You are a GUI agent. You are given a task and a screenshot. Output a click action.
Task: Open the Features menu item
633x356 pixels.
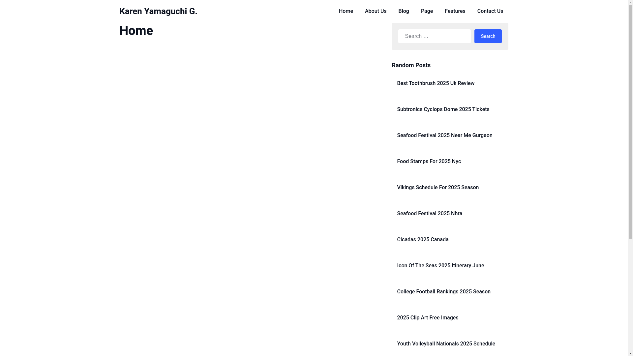(455, 11)
